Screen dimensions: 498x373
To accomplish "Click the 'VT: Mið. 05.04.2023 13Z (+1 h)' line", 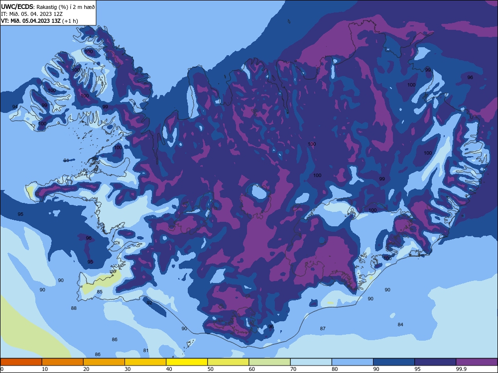I will point(39,21).
